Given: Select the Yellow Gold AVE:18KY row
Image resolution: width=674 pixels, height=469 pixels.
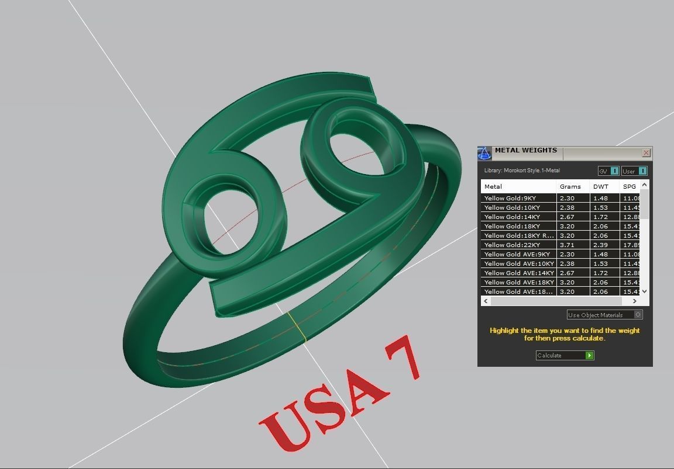Looking at the screenshot, I should 560,282.
